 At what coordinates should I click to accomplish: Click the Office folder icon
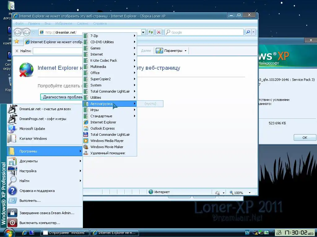pyautogui.click(x=86, y=73)
